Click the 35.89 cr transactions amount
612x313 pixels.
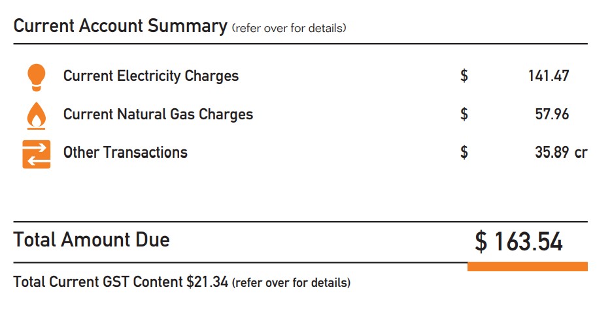pos(561,152)
